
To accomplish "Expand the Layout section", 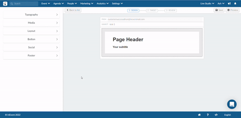I will coord(31,31).
